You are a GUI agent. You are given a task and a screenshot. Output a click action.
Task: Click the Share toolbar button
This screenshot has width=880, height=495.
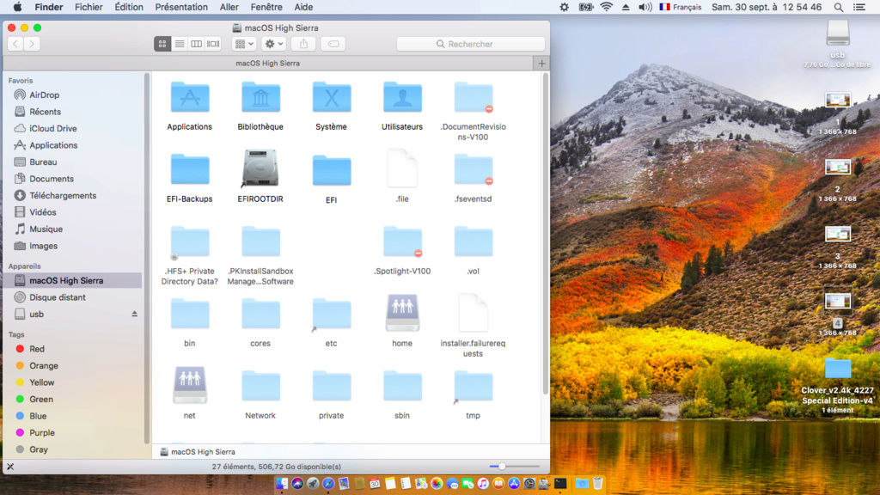(303, 44)
